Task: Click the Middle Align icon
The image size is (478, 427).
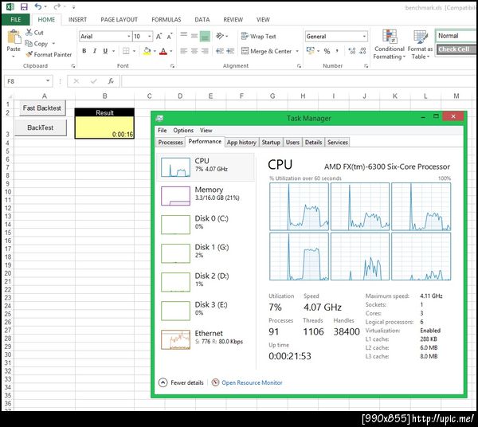Action: pyautogui.click(x=194, y=37)
